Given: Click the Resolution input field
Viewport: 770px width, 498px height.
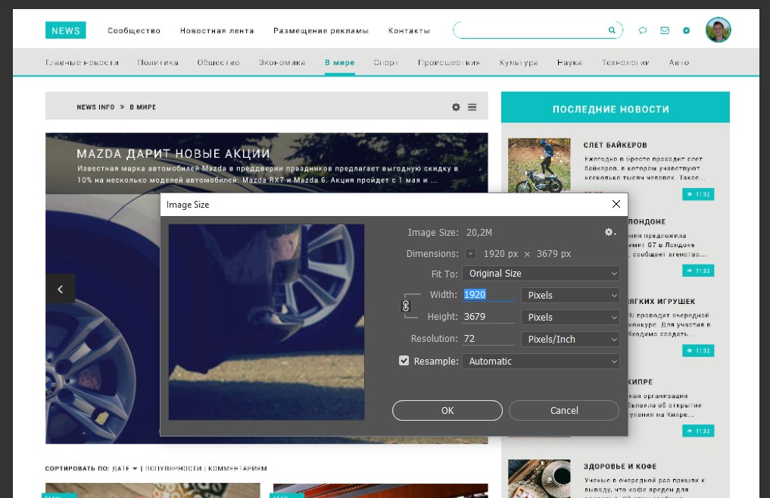Looking at the screenshot, I should pyautogui.click(x=488, y=339).
